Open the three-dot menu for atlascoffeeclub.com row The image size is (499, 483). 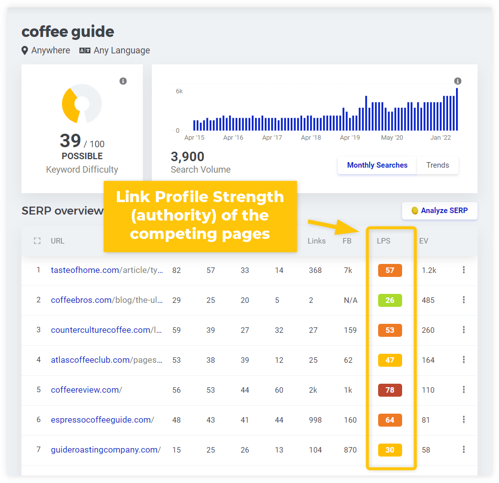pos(464,360)
